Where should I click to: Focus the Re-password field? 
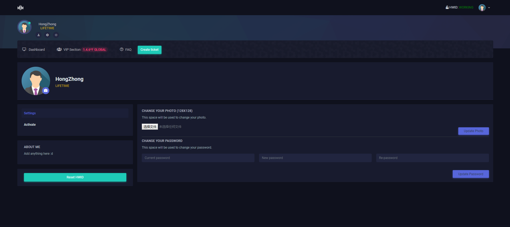point(432,158)
